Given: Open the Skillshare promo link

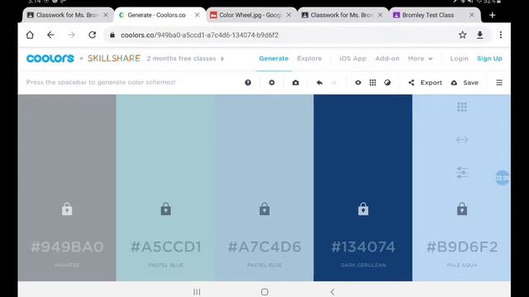Looking at the screenshot, I should (x=114, y=59).
